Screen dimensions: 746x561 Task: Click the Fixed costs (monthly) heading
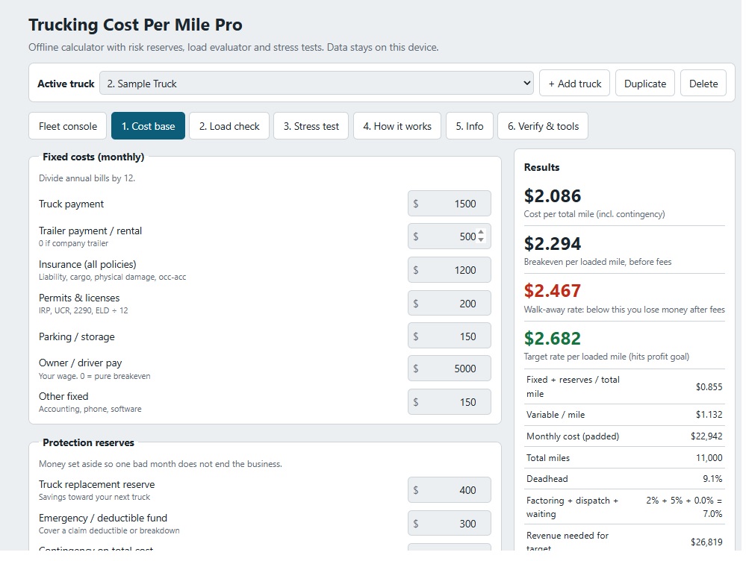click(x=93, y=157)
